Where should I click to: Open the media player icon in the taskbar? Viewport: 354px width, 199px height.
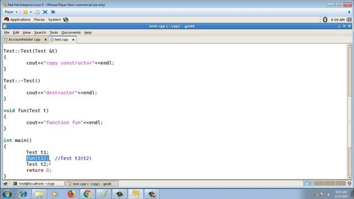pos(55,194)
